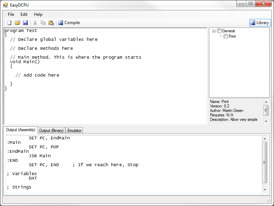
Task: Open the Help menu
Action: point(38,14)
